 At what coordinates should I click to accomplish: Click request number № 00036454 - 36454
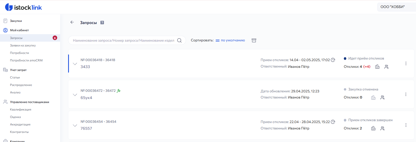pyautogui.click(x=98, y=122)
